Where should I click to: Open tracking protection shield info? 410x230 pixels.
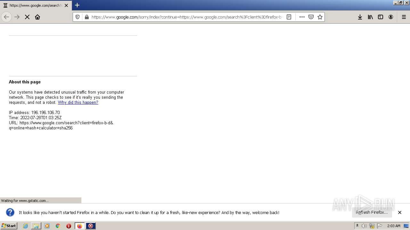coord(78,17)
